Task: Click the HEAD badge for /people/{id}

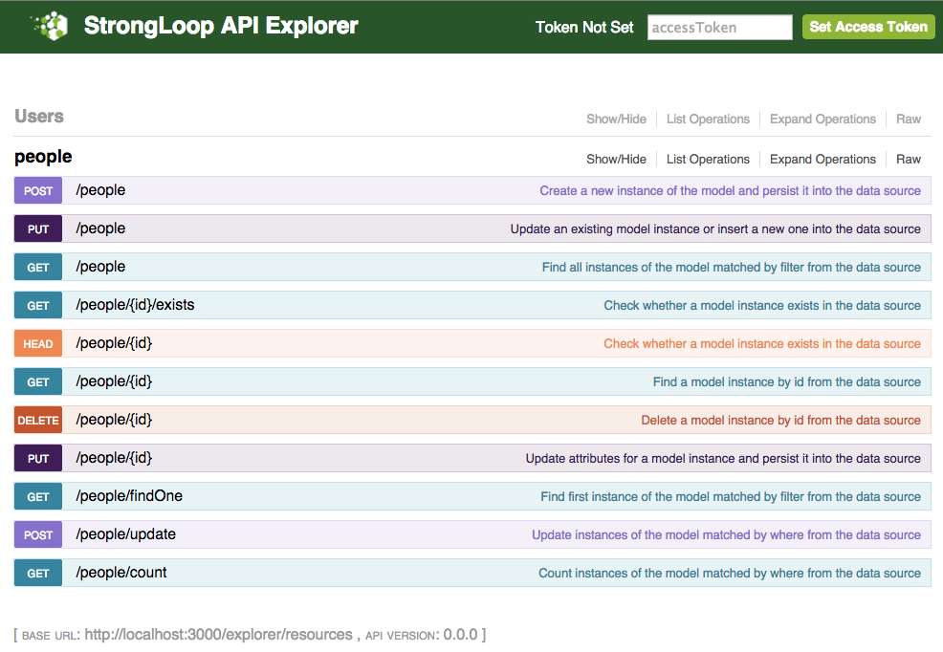Action: (37, 343)
